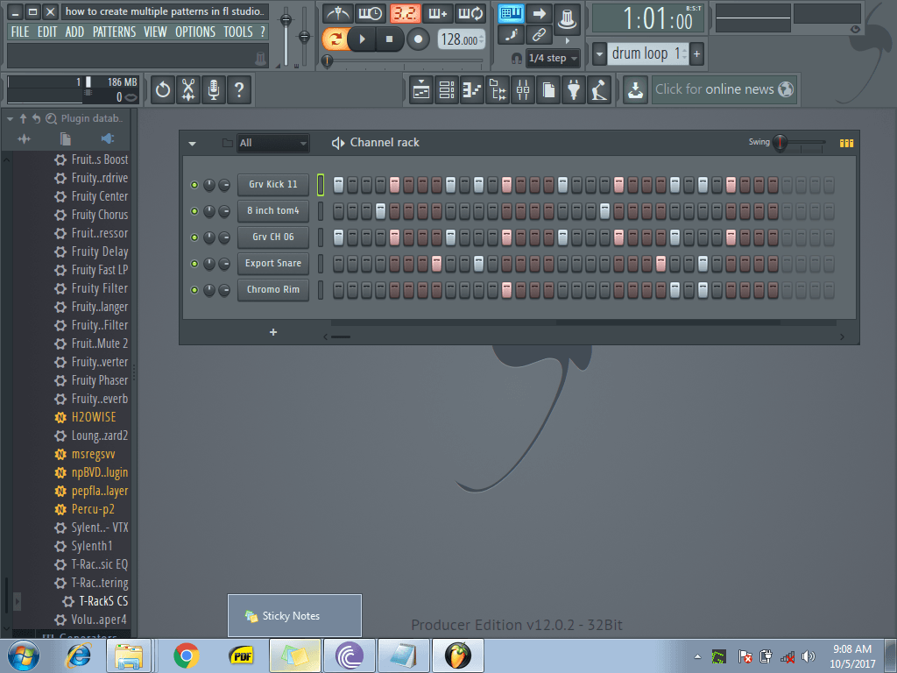The image size is (897, 673).
Task: Toggle the green light on Chromo Rim
Action: tap(194, 290)
